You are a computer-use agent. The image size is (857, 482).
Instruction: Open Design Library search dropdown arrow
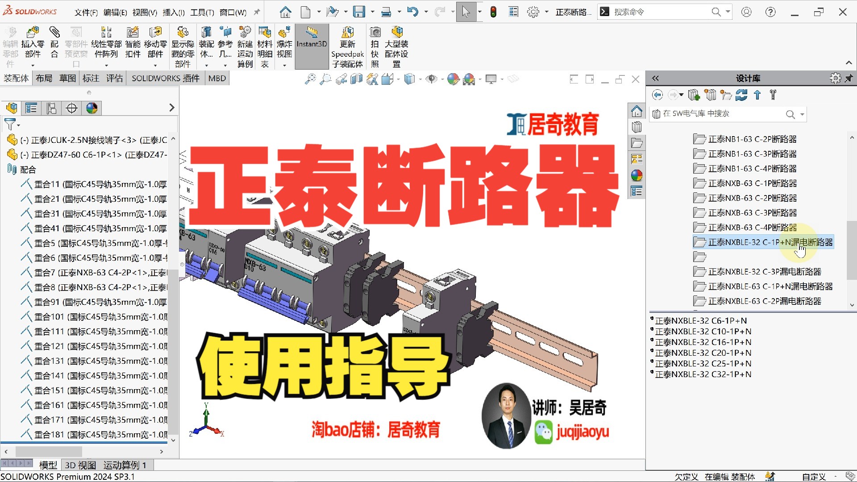tap(802, 114)
